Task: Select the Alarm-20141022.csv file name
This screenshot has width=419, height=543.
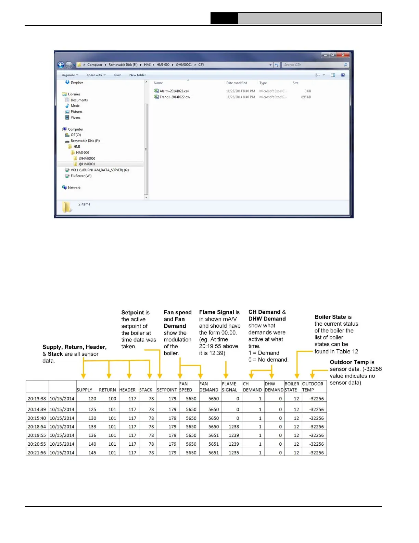Action: (174, 91)
